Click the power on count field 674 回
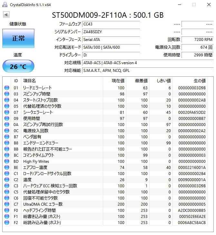Screen dimensions: 216x235 coord(197,47)
